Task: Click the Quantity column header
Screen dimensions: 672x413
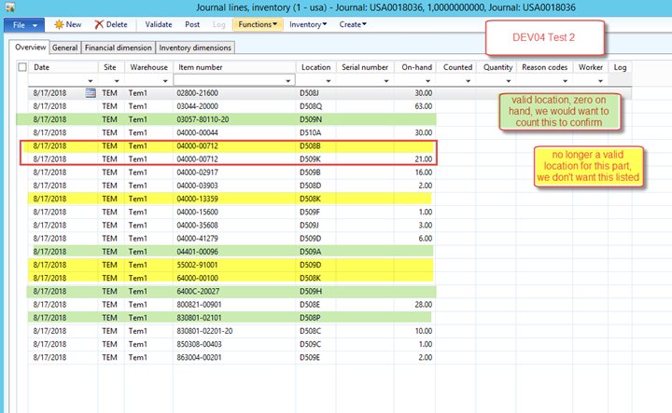Action: pos(497,67)
